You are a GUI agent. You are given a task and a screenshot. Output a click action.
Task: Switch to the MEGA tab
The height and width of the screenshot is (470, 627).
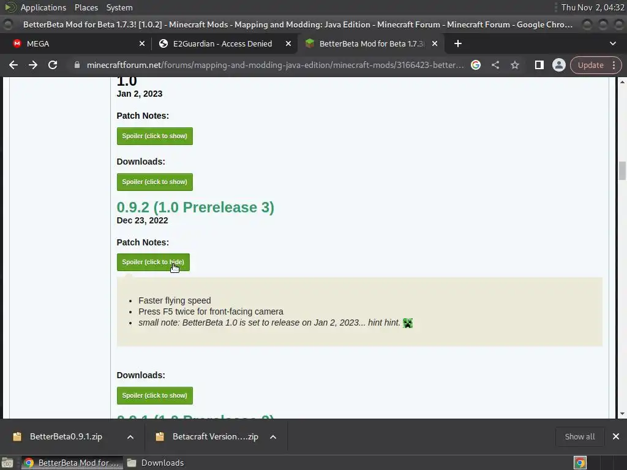click(x=75, y=43)
